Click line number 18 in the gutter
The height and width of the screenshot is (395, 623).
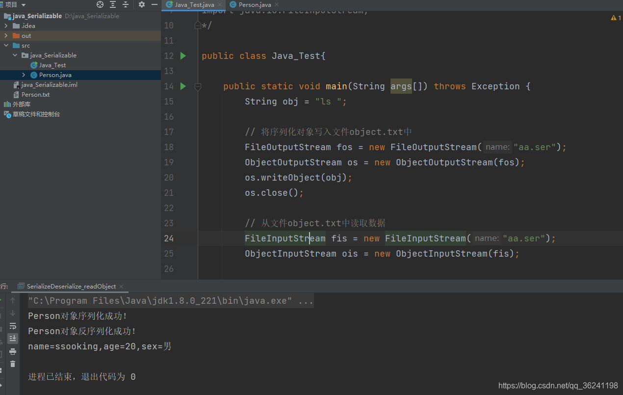coord(168,147)
